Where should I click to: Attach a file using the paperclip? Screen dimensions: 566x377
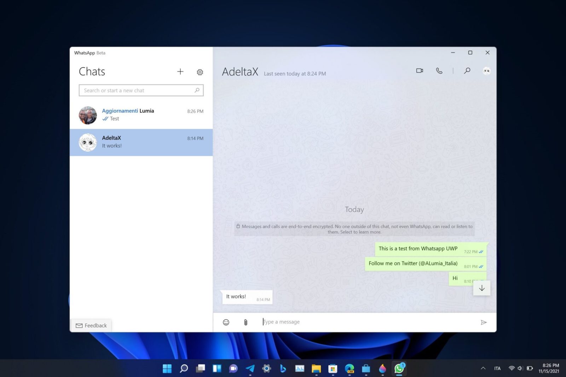[246, 322]
